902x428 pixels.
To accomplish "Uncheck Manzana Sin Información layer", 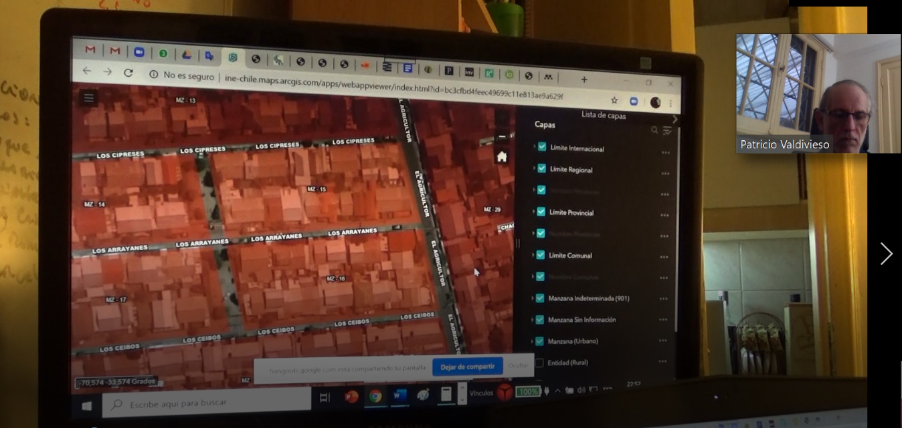I will (539, 320).
